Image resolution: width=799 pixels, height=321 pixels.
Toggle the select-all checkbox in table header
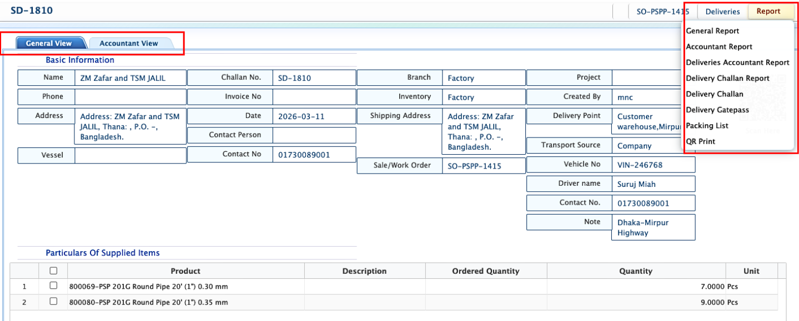(x=53, y=271)
